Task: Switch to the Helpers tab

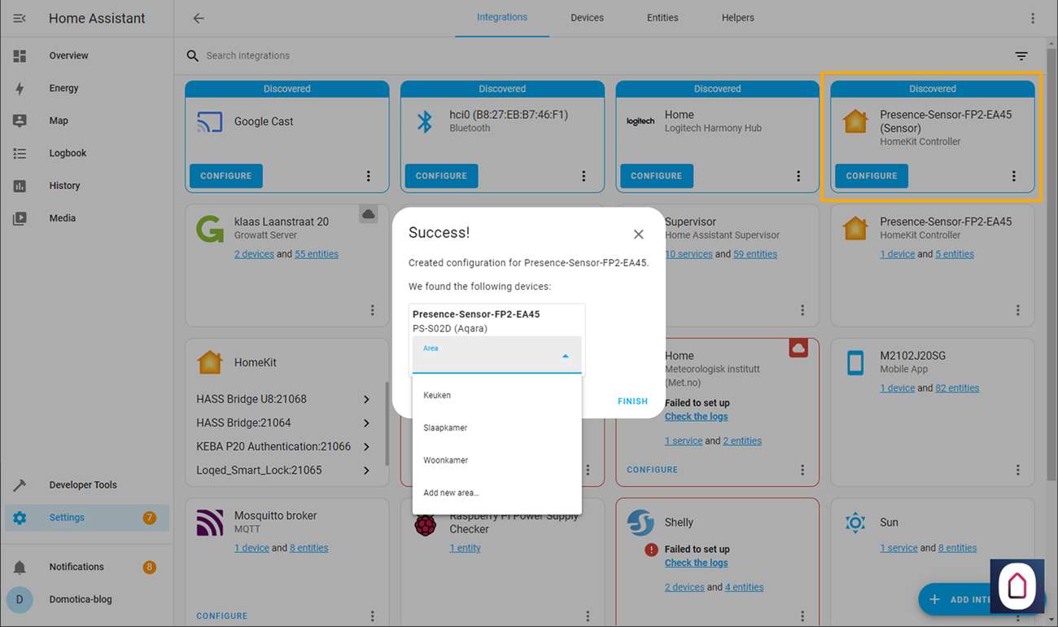Action: [737, 18]
